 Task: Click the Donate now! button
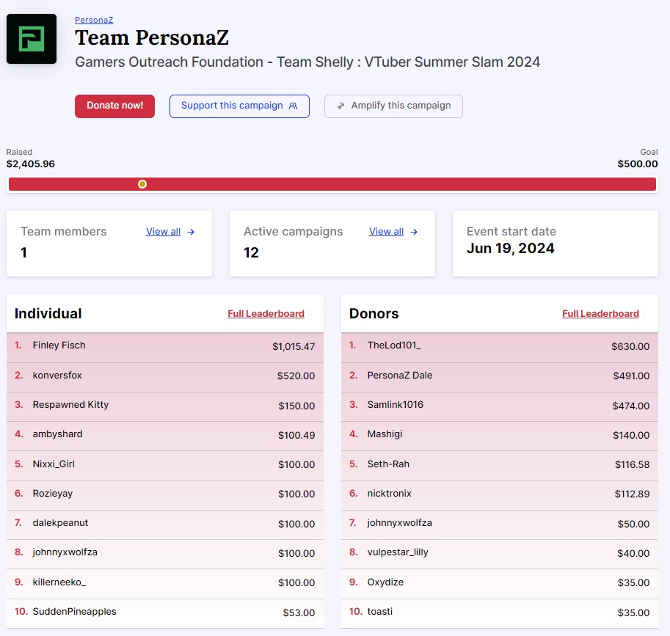(114, 106)
